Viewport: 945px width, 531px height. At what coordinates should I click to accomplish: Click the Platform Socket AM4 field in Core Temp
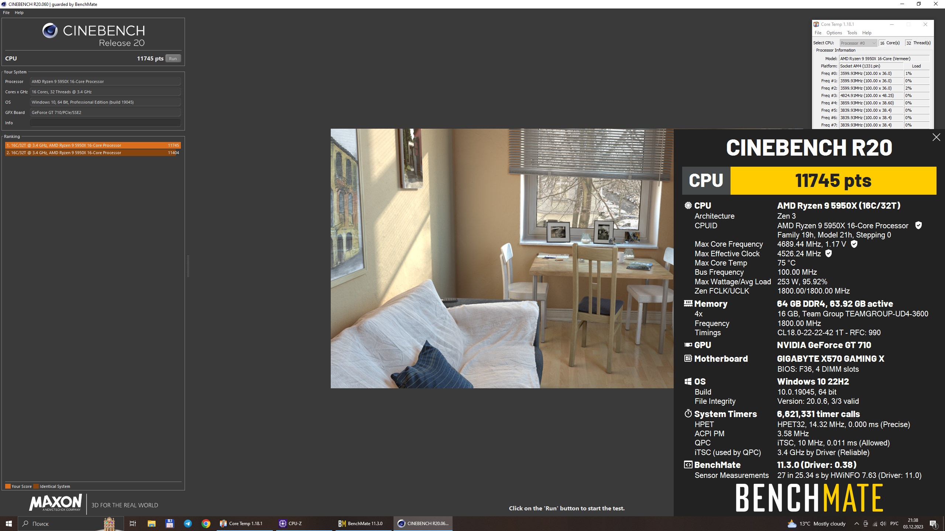tap(871, 66)
